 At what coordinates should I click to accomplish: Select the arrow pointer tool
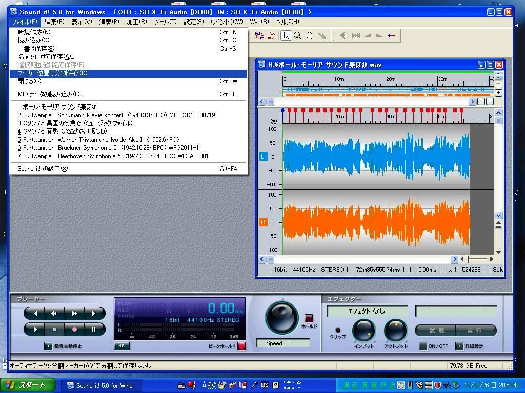click(x=286, y=35)
